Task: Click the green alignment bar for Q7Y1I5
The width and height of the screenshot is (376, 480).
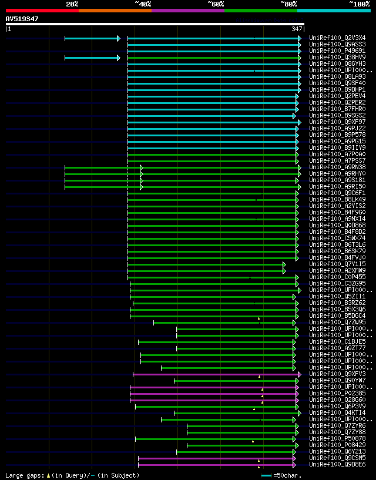Action: pos(207,264)
